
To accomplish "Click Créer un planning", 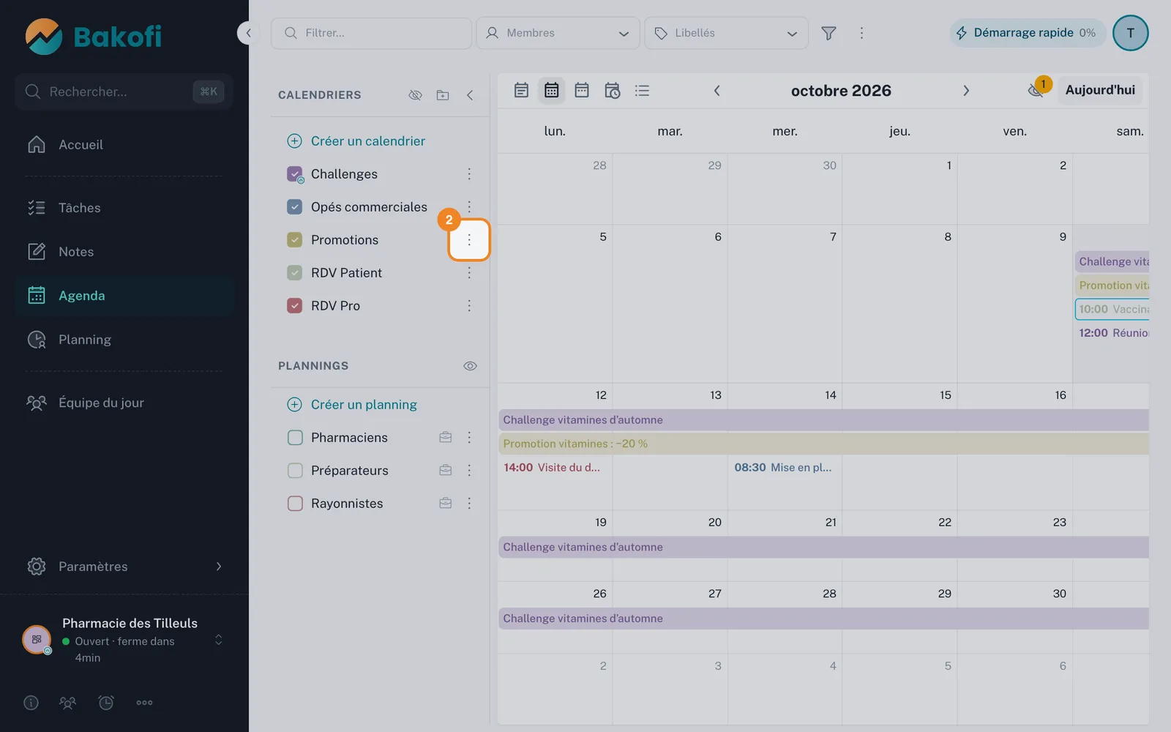I will click(352, 405).
